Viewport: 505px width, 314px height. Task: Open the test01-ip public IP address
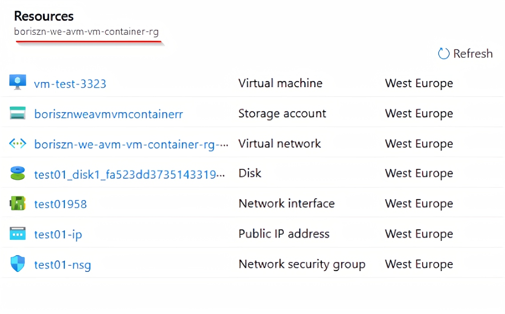[58, 234]
